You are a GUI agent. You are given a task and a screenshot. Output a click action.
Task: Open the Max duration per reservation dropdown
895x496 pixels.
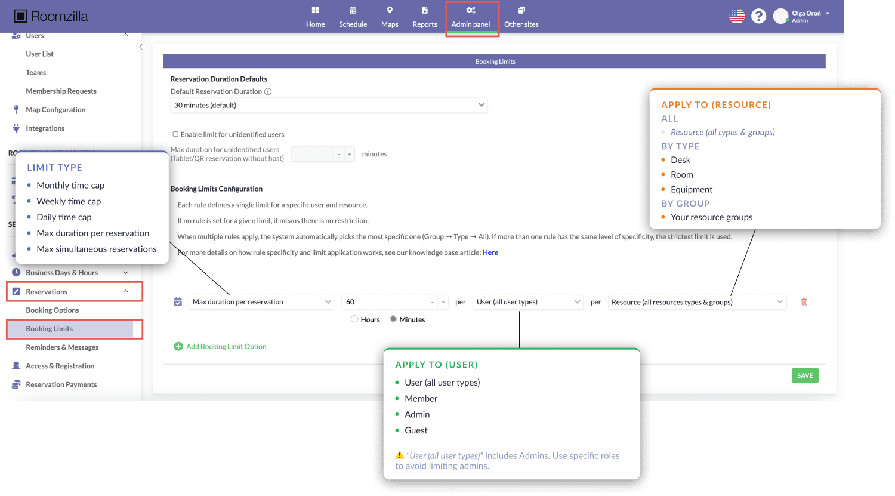tap(261, 302)
